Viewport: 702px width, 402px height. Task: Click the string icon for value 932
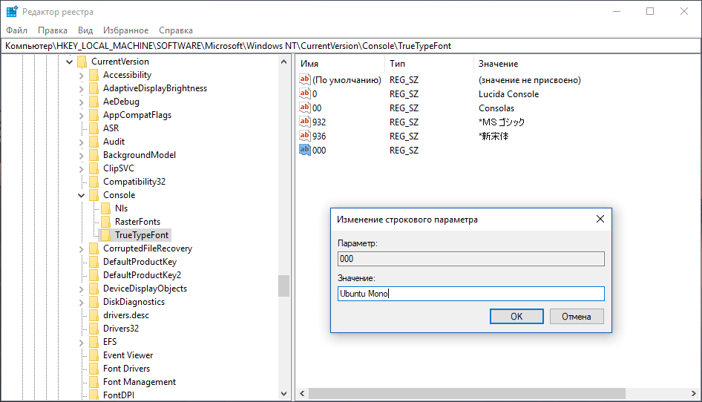pos(304,122)
